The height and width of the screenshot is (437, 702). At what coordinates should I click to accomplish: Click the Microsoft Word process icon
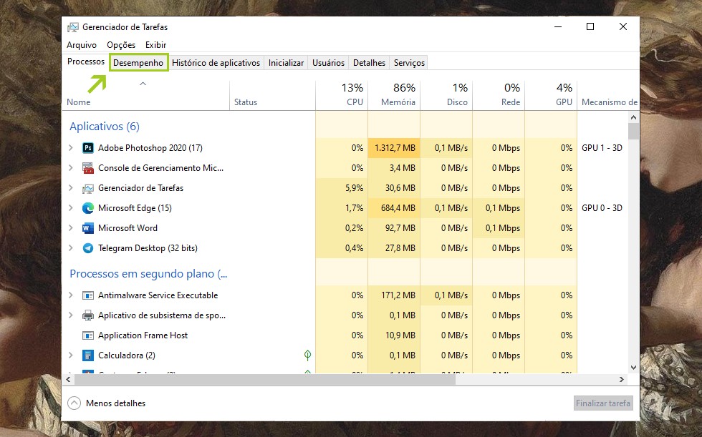pos(88,228)
